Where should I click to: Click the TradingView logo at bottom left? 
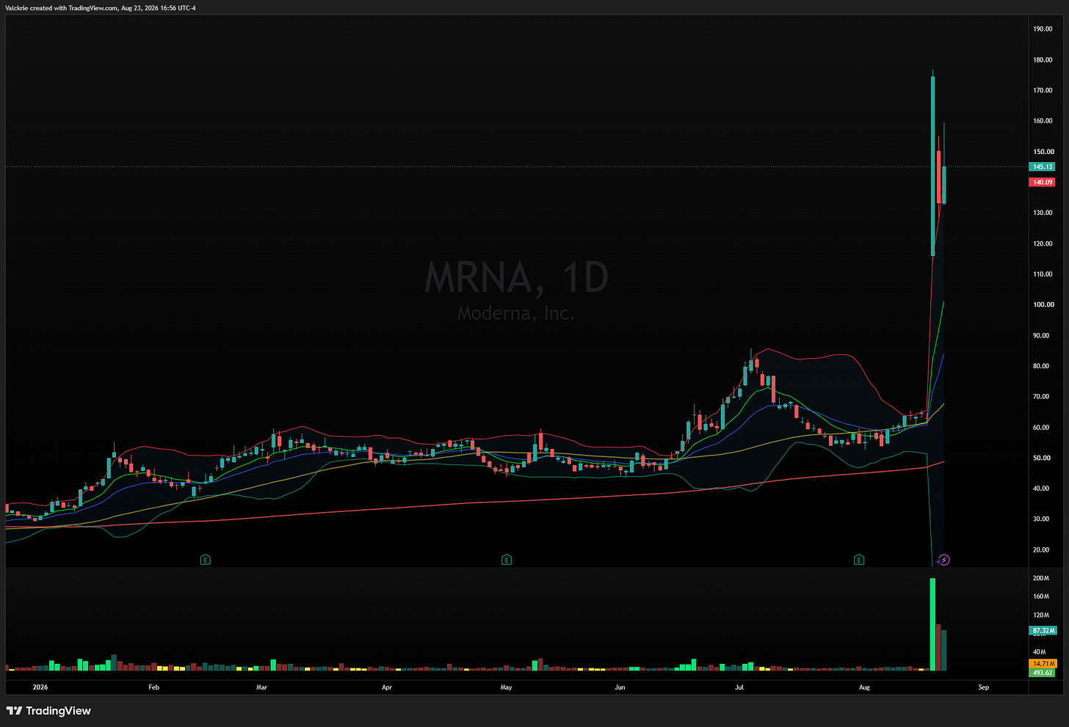[x=48, y=711]
